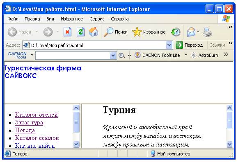Open the Back button history dropdown arrow
The image size is (238, 162).
point(37,32)
